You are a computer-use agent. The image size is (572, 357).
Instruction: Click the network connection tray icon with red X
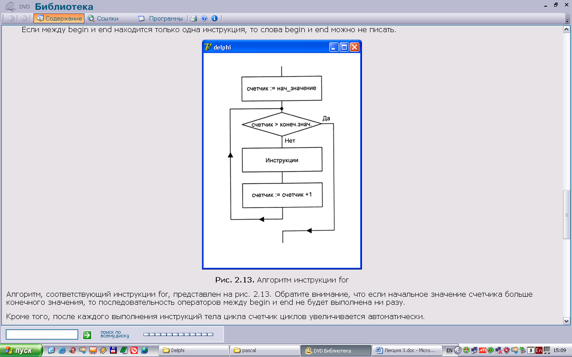pyautogui.click(x=498, y=350)
